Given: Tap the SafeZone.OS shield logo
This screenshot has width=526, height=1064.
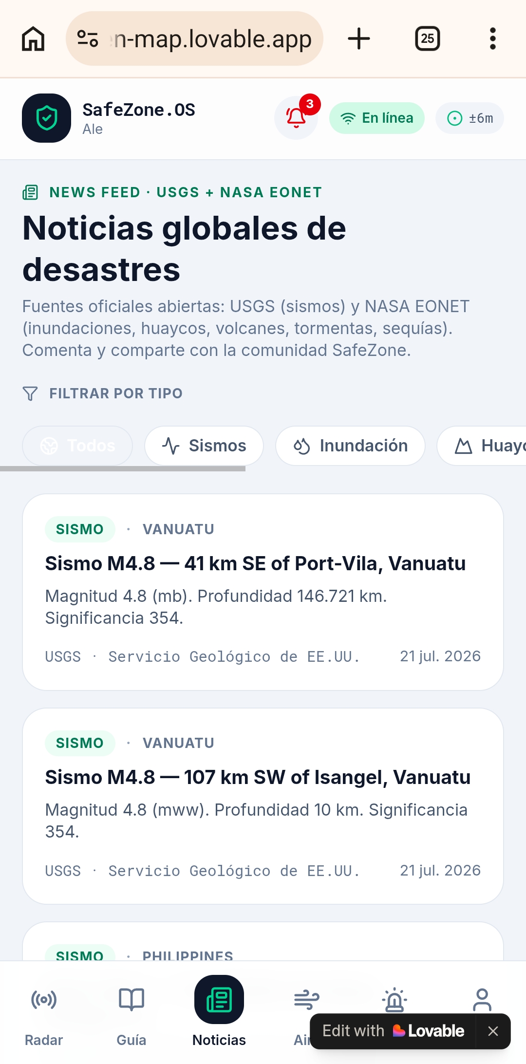Looking at the screenshot, I should click(x=47, y=118).
